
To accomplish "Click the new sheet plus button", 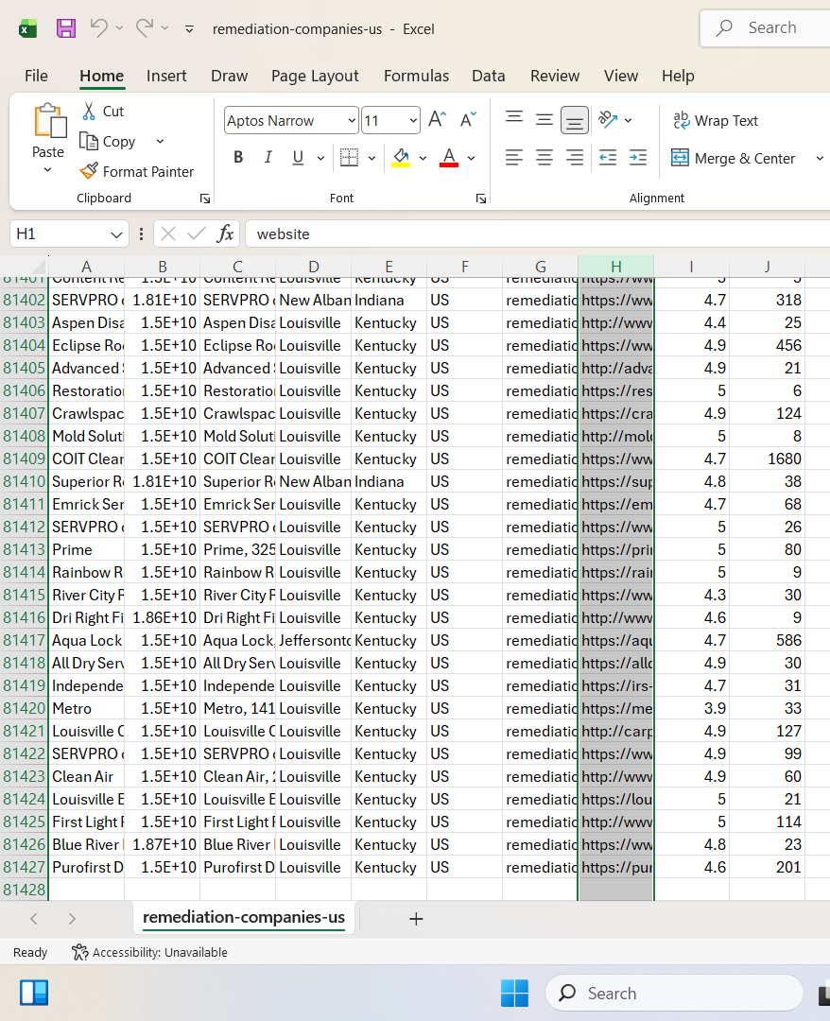I will [x=416, y=919].
